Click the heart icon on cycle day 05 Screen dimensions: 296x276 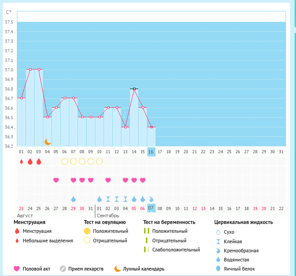coord(56,180)
